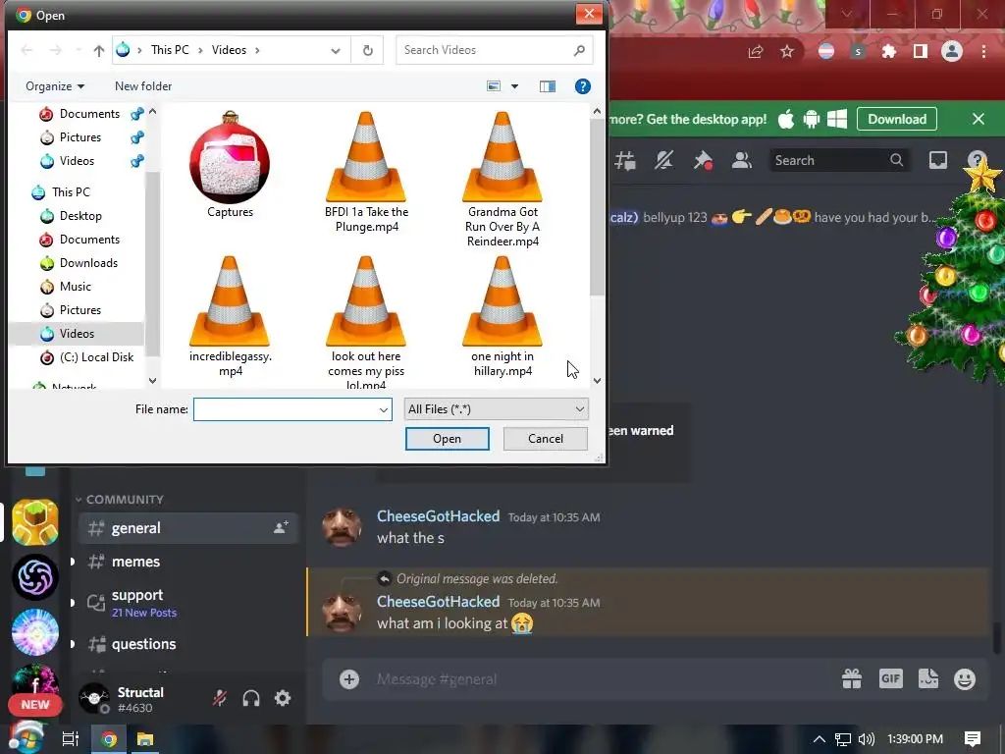
Task: Open the Organize menu
Action: point(55,86)
